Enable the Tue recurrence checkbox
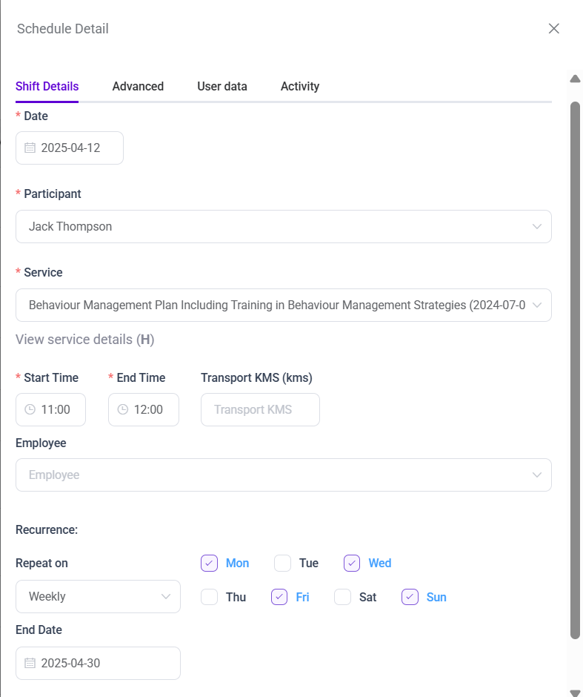The height and width of the screenshot is (697, 583). (282, 563)
